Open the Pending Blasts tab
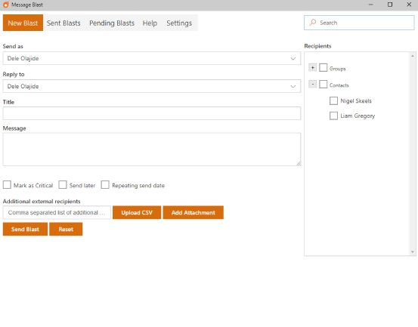 click(x=112, y=23)
